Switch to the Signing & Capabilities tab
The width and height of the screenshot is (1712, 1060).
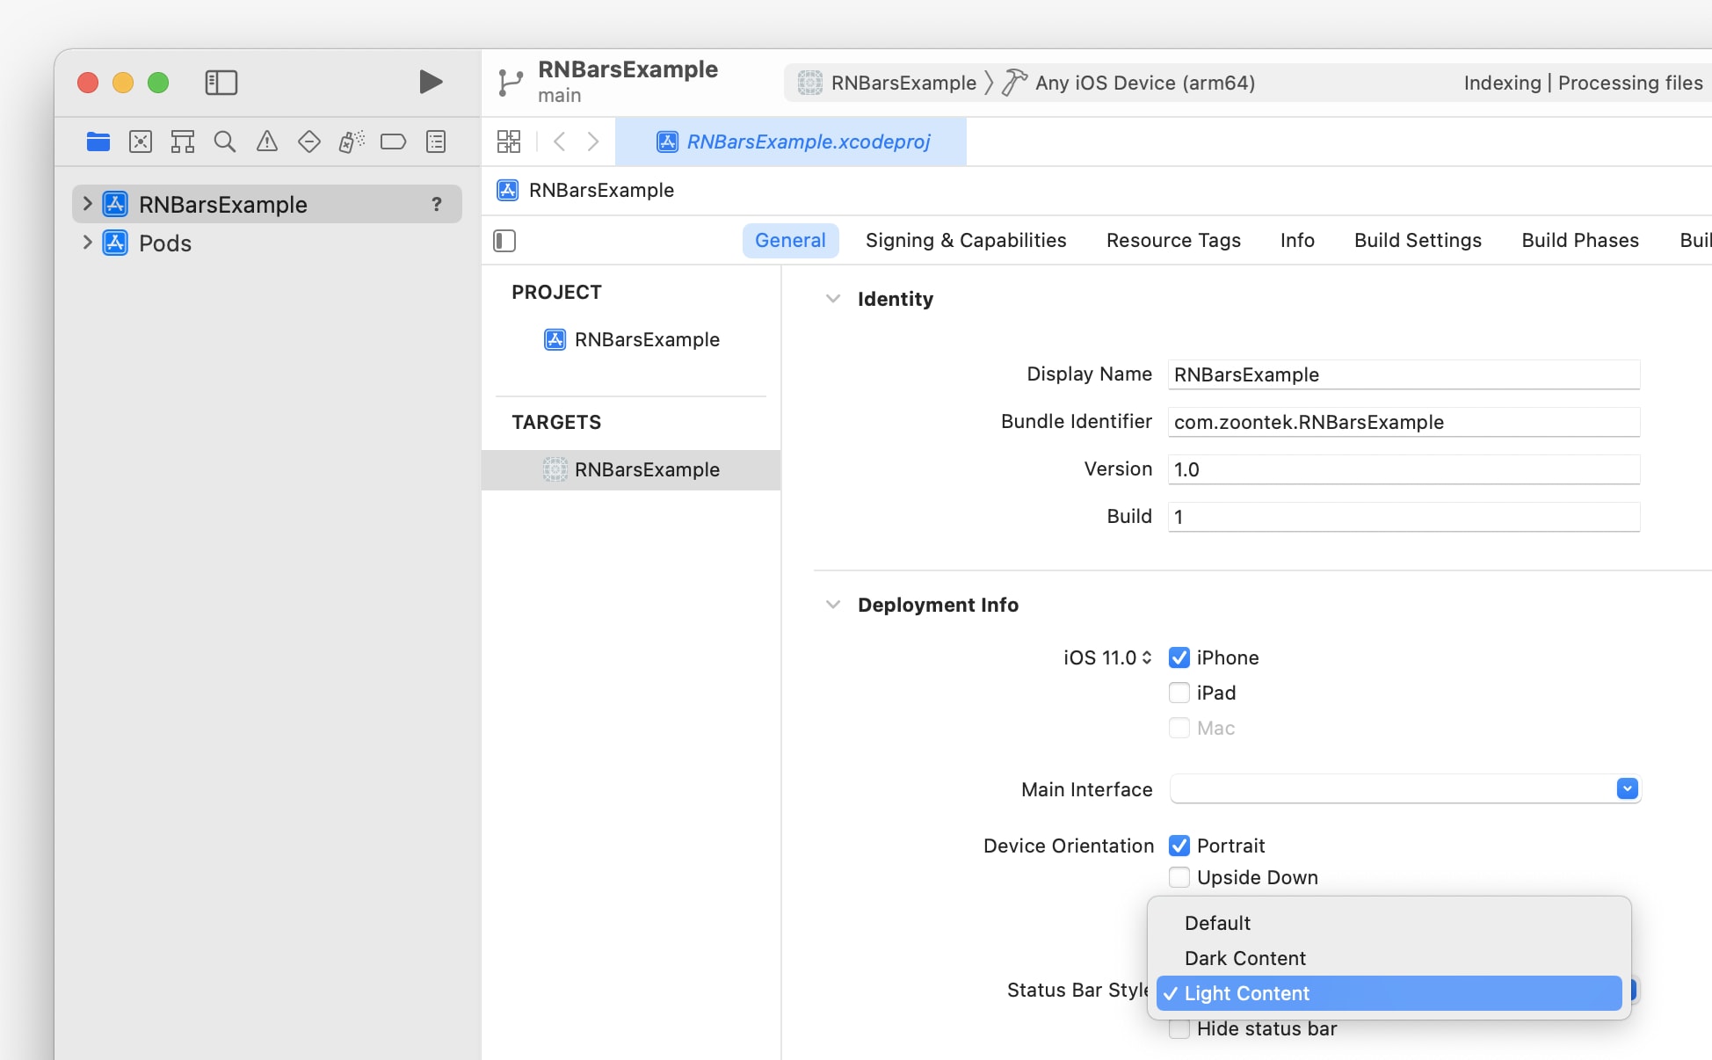coord(965,240)
